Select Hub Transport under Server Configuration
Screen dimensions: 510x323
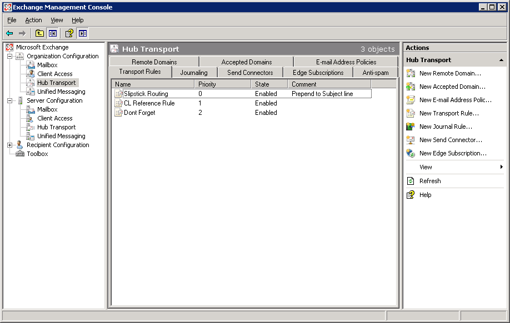56,127
